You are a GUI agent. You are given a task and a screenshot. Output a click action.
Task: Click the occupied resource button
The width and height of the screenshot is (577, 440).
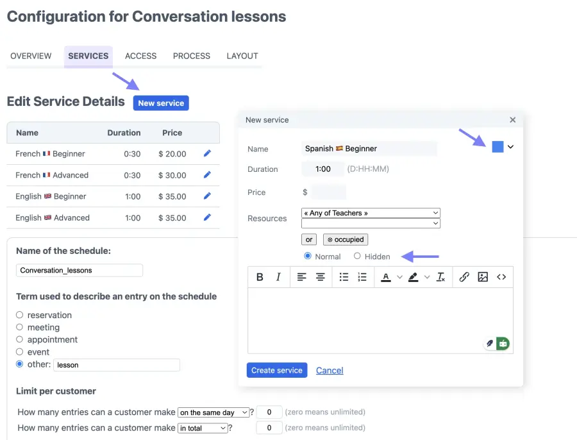346,239
